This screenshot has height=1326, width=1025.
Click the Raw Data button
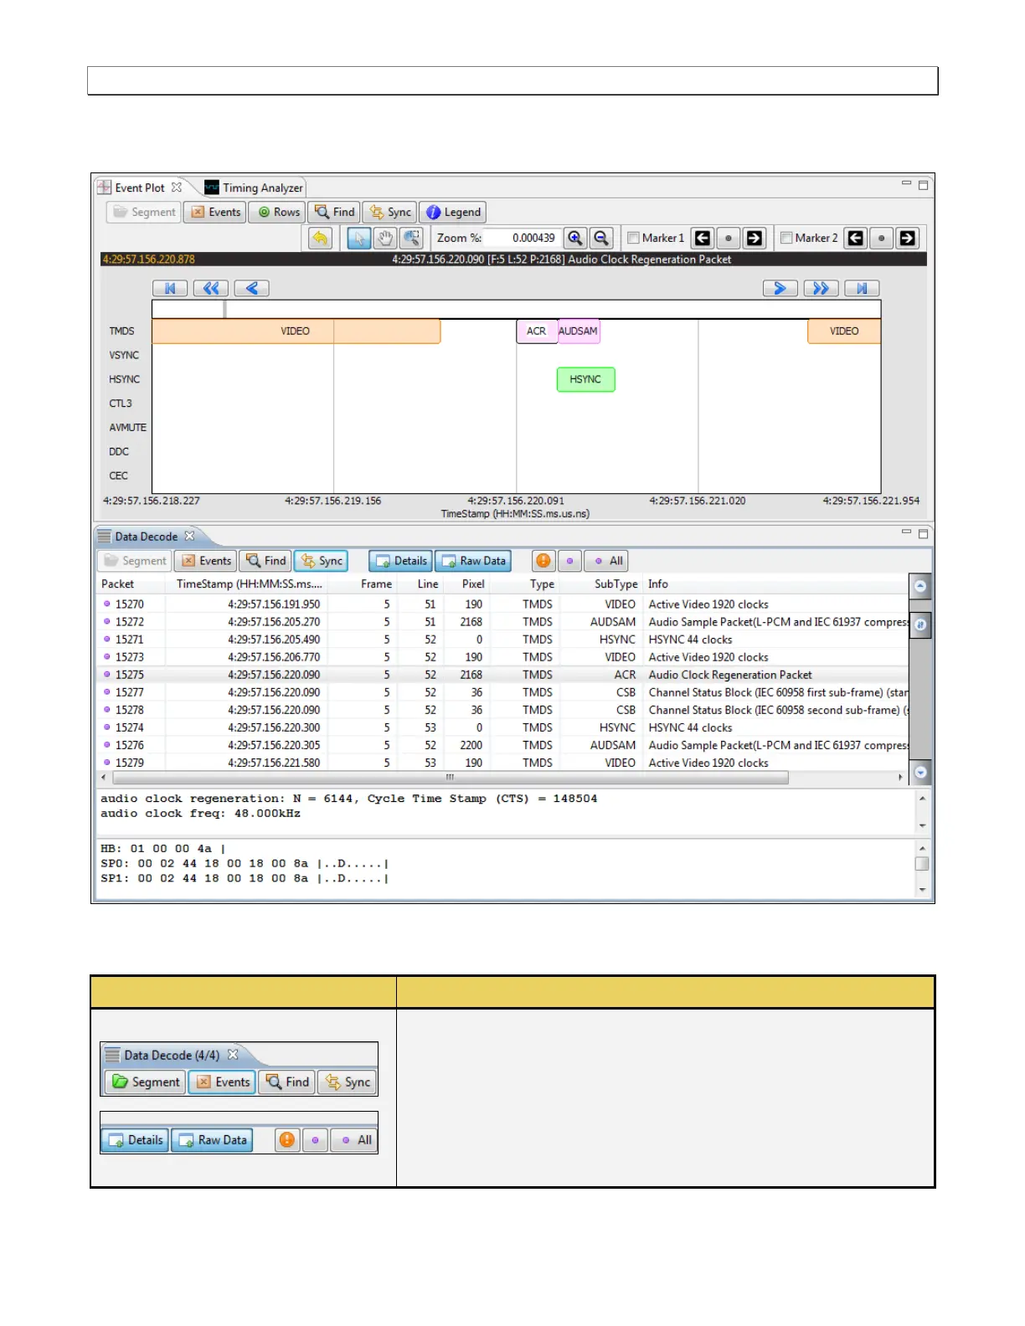click(473, 561)
